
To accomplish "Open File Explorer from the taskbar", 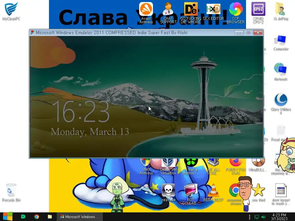I will click(50, 217).
